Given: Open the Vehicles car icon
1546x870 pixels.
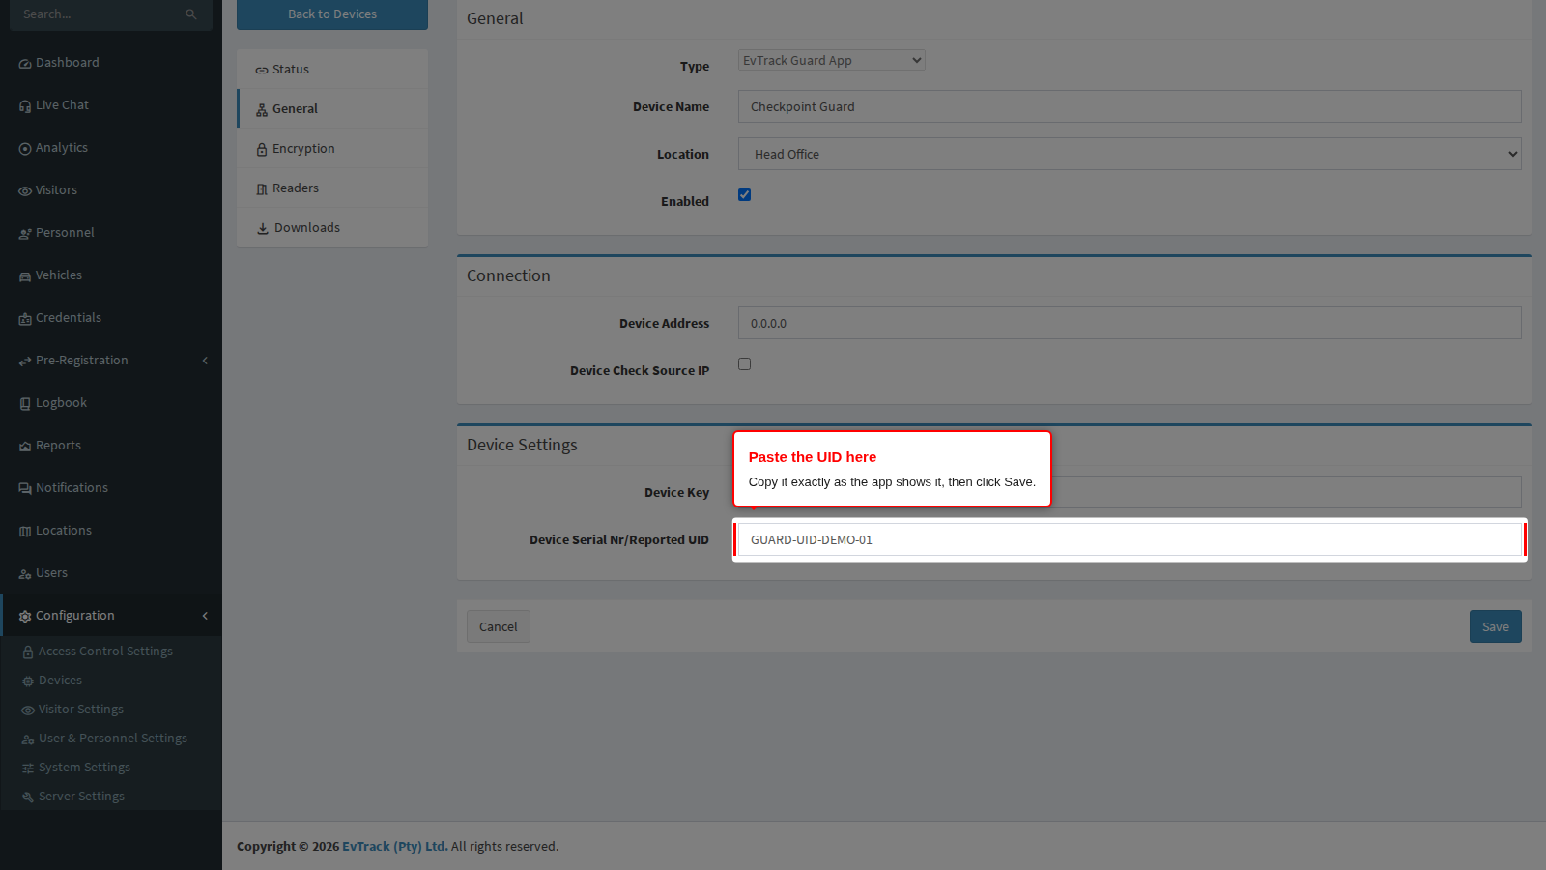Looking at the screenshot, I should coord(25,276).
